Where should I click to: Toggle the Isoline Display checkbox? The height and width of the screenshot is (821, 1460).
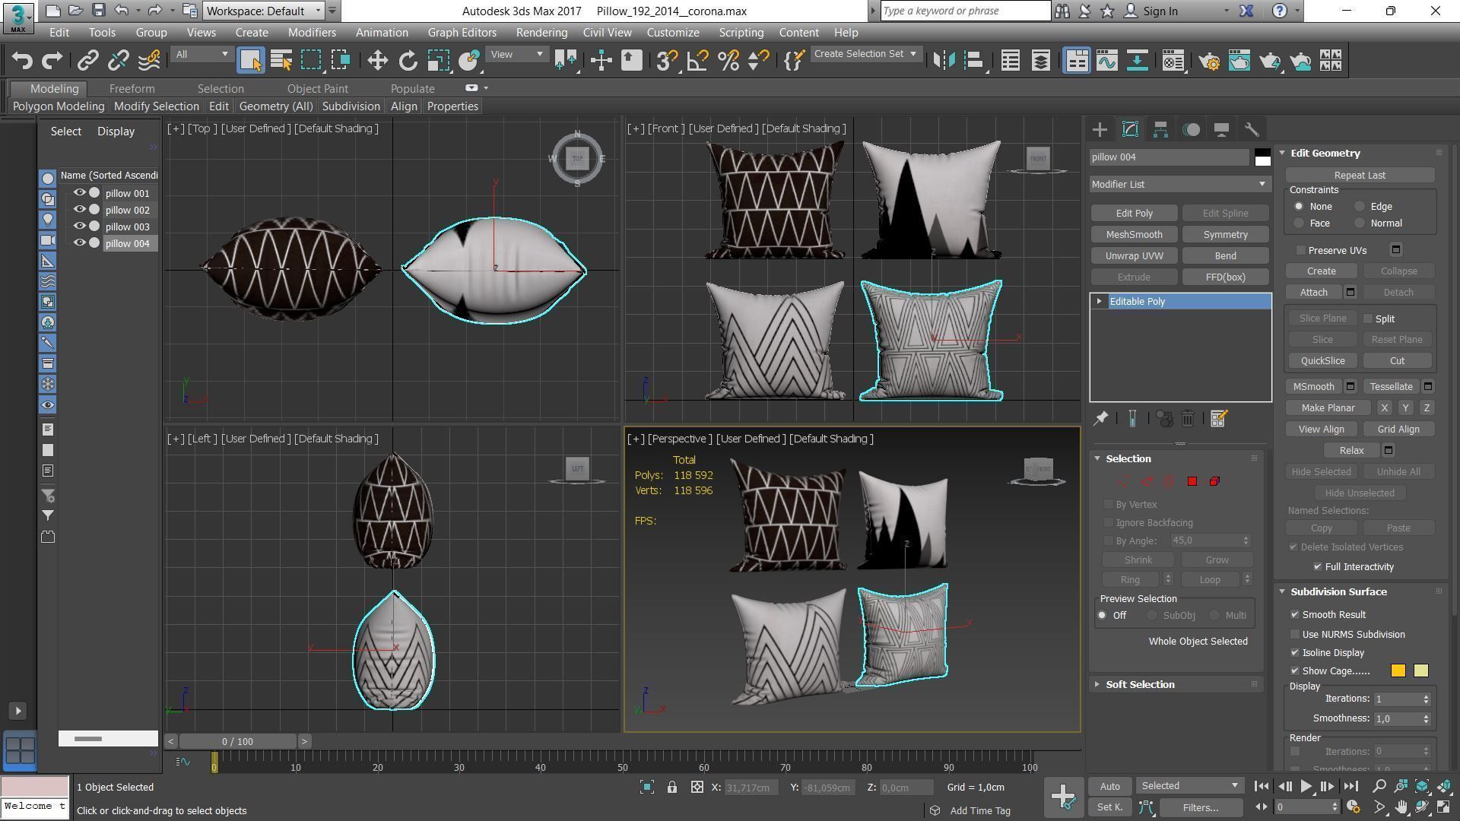[1295, 652]
